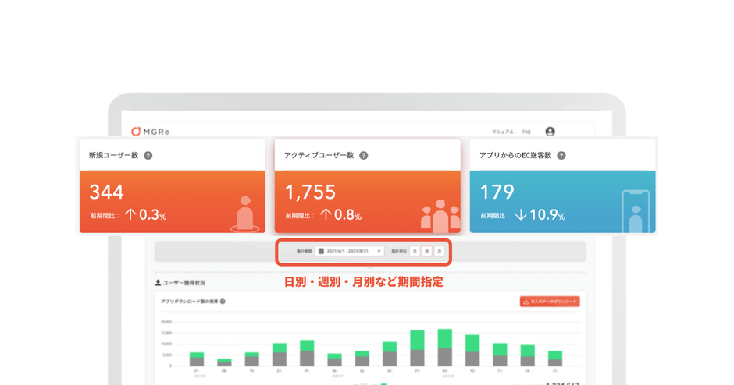Click the person icon beside ユーザー獲得状況
The height and width of the screenshot is (385, 734).
(159, 282)
